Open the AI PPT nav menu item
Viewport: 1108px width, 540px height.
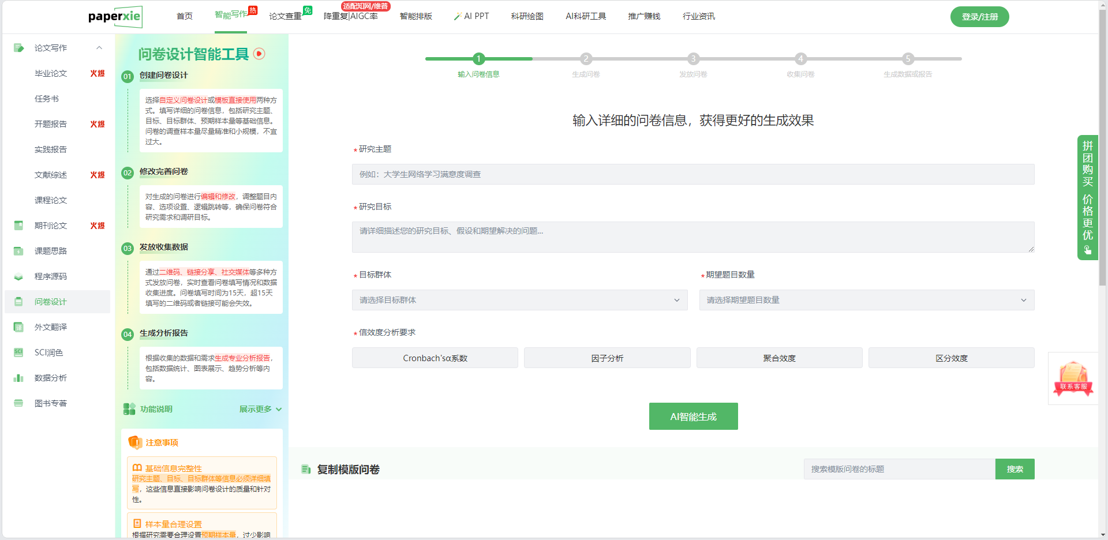tap(471, 16)
